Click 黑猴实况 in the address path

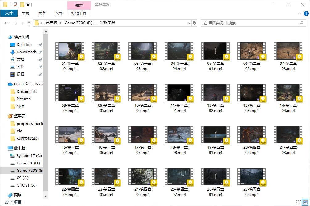click(x=107, y=23)
